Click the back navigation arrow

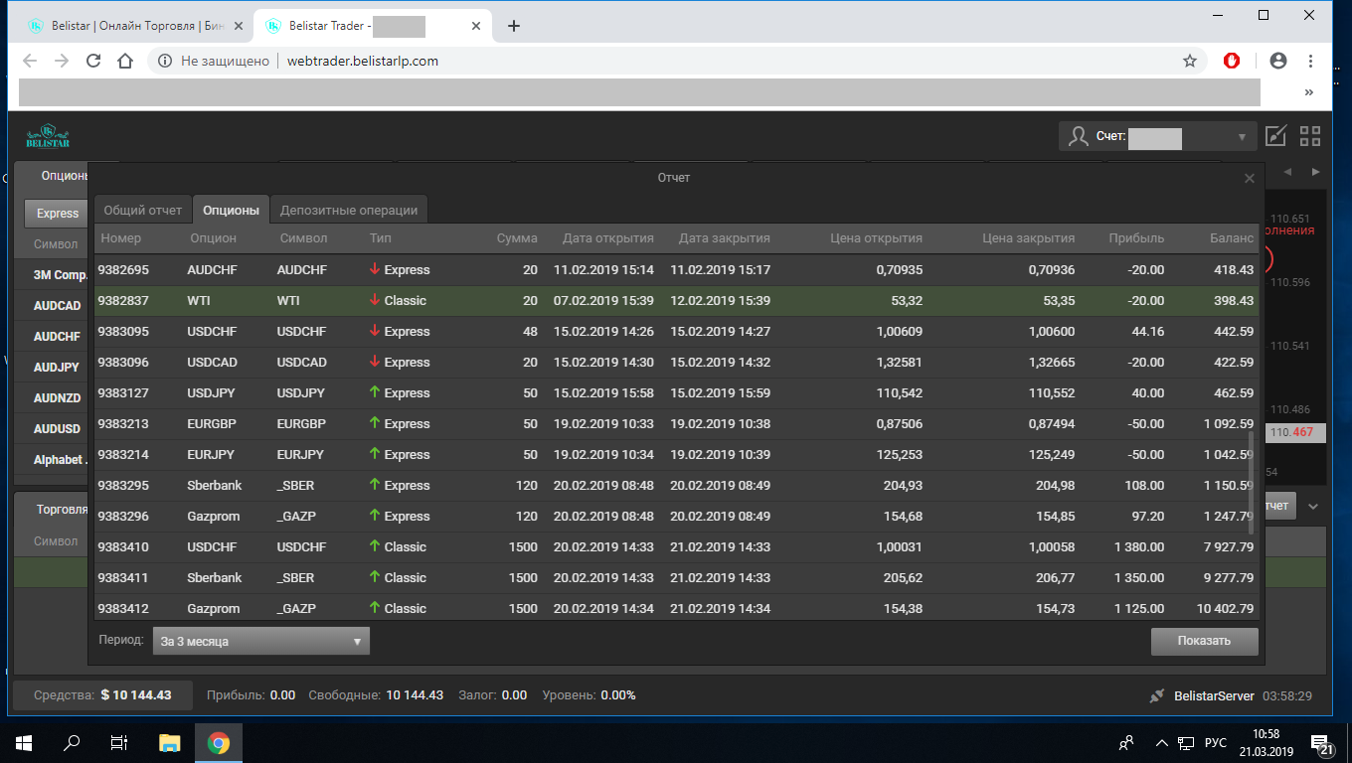[30, 61]
